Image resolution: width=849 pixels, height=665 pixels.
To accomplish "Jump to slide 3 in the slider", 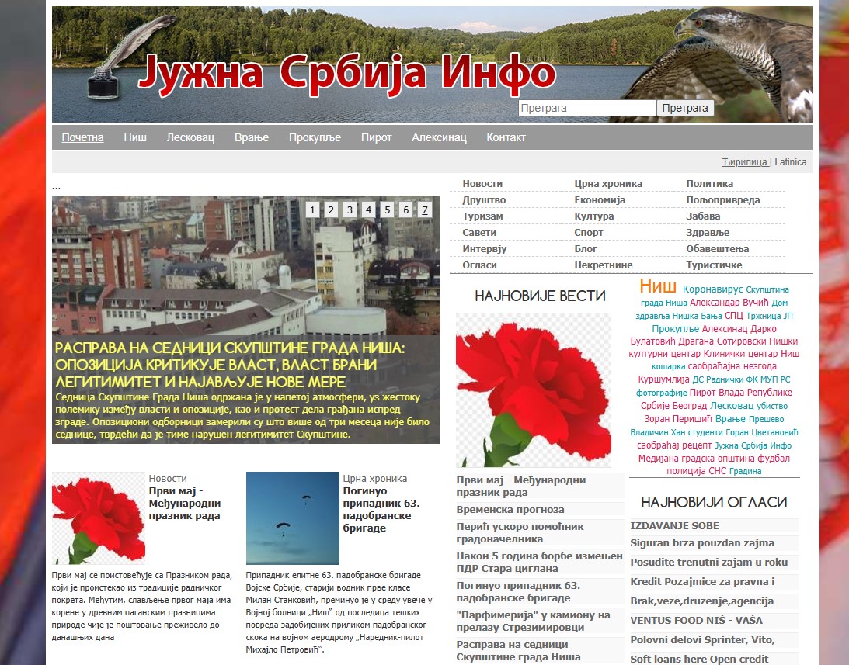I will pos(350,210).
